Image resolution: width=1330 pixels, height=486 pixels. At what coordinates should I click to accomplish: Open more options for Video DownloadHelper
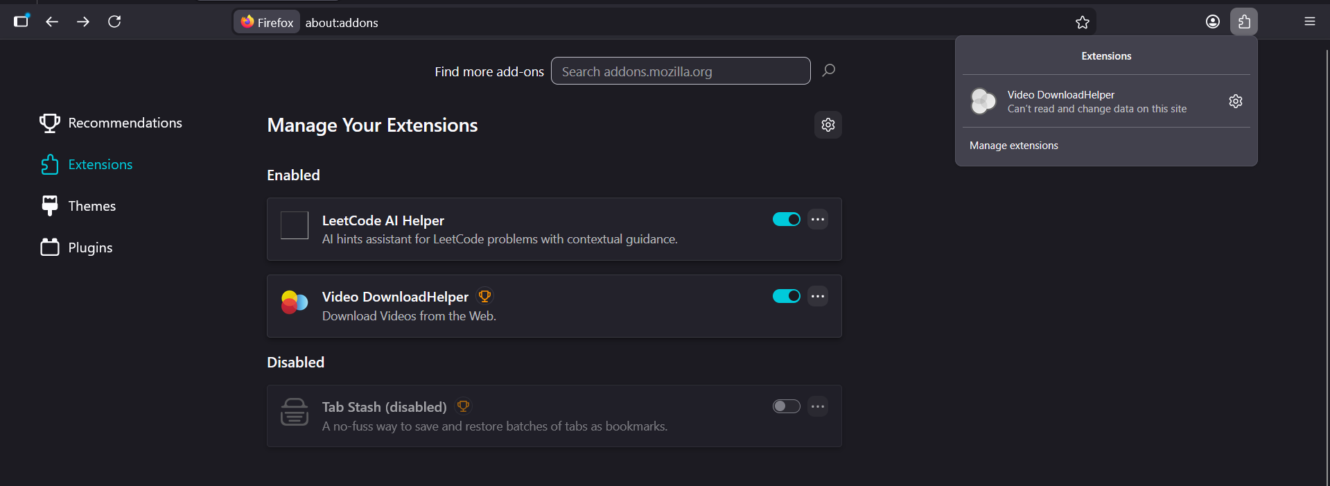pyautogui.click(x=818, y=296)
